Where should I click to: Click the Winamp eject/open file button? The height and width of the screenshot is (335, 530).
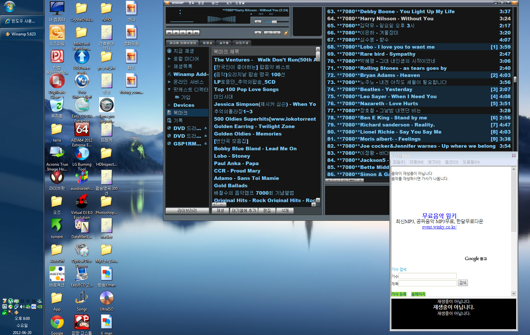[258, 33]
